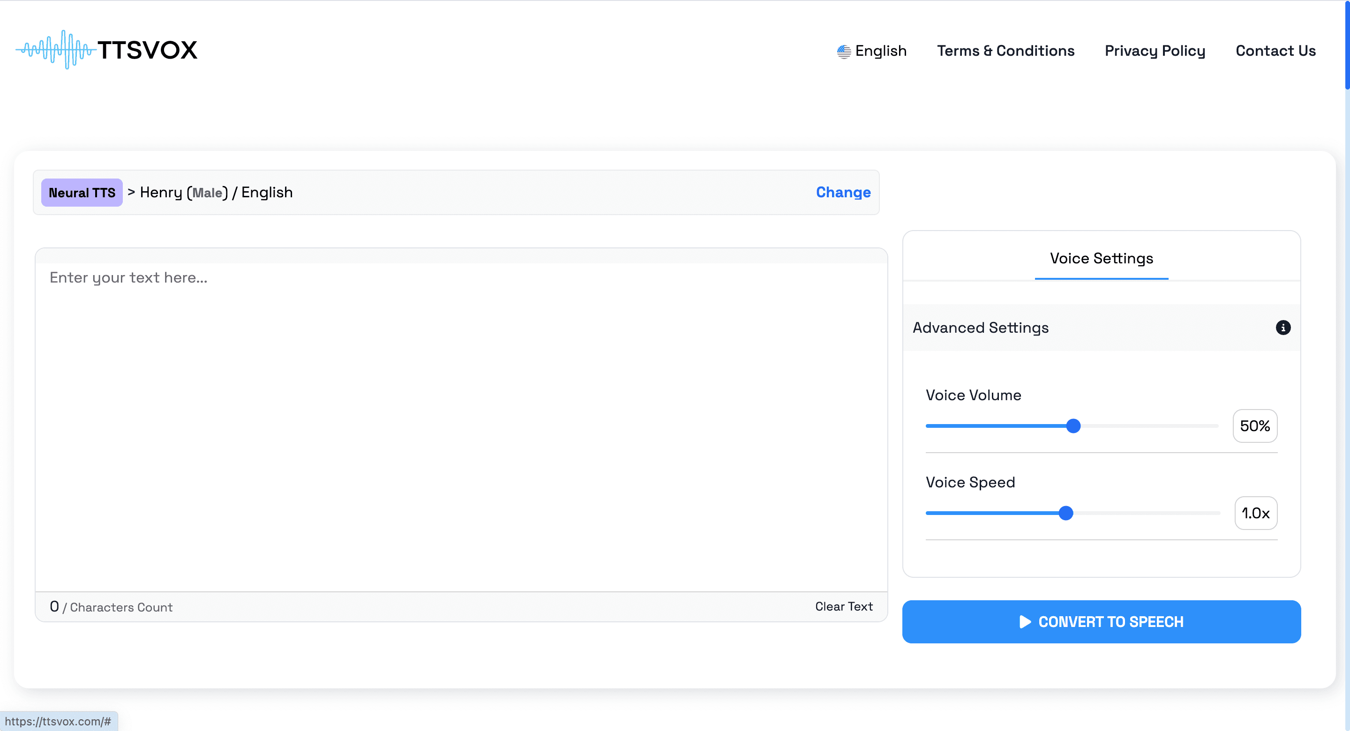Expand the Advanced Settings section
The height and width of the screenshot is (731, 1350).
pyautogui.click(x=980, y=328)
